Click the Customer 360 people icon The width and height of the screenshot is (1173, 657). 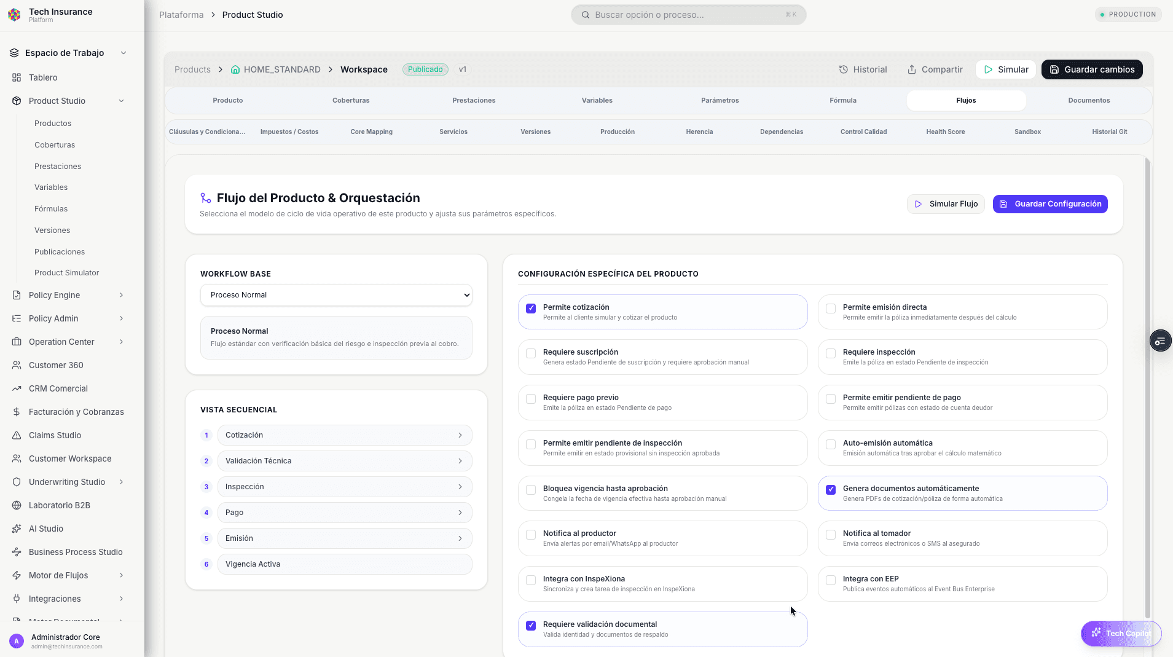coord(17,365)
